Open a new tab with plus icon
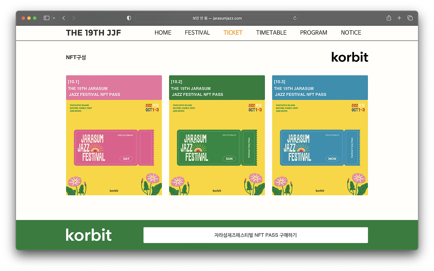Viewport: 434px width, 271px height. click(x=399, y=18)
